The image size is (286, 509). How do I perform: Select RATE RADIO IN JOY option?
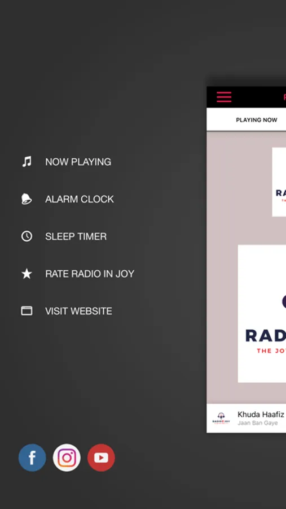coord(90,274)
